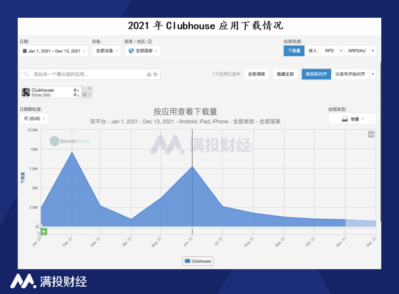Select the RPD metric tab
This screenshot has height=294, width=399.
pos(329,51)
